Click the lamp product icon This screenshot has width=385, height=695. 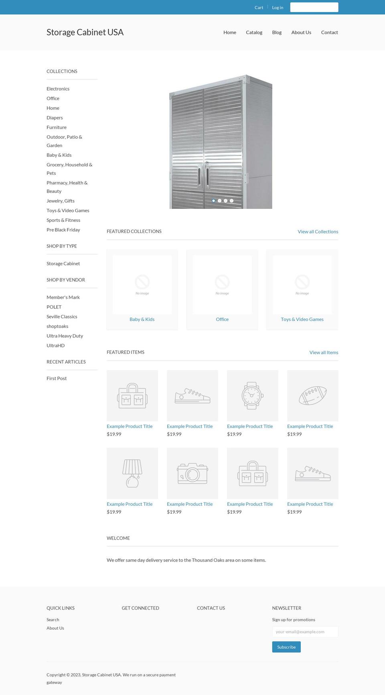pos(132,473)
